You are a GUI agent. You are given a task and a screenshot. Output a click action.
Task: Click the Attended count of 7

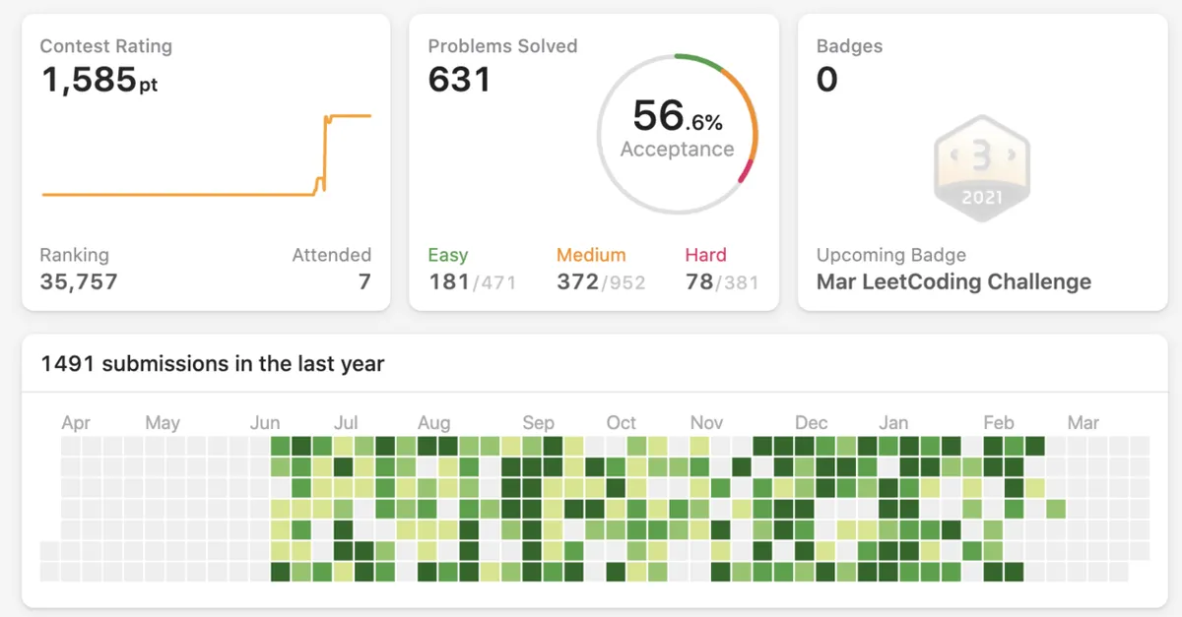pyautogui.click(x=364, y=281)
